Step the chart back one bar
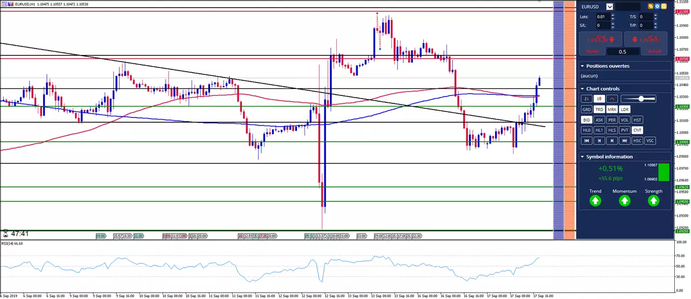Screen dimensions: 691x299 click(599, 141)
